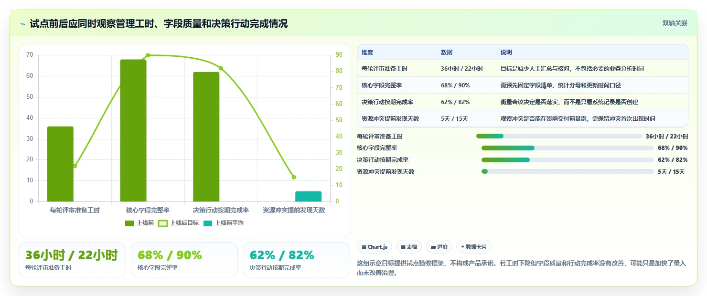Screen dimensions: 707x296
Task: Select the 进度 chip
Action: tap(439, 247)
